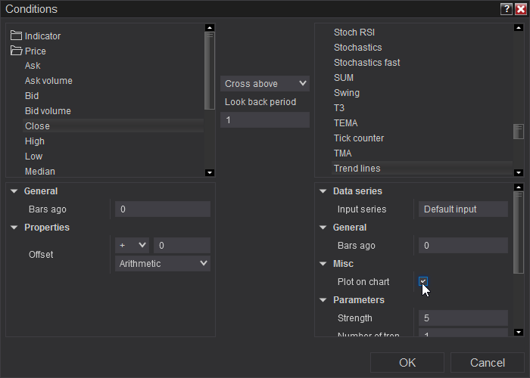Select Stochastics fast in indicator list
This screenshot has height=378, width=530.
(x=367, y=63)
